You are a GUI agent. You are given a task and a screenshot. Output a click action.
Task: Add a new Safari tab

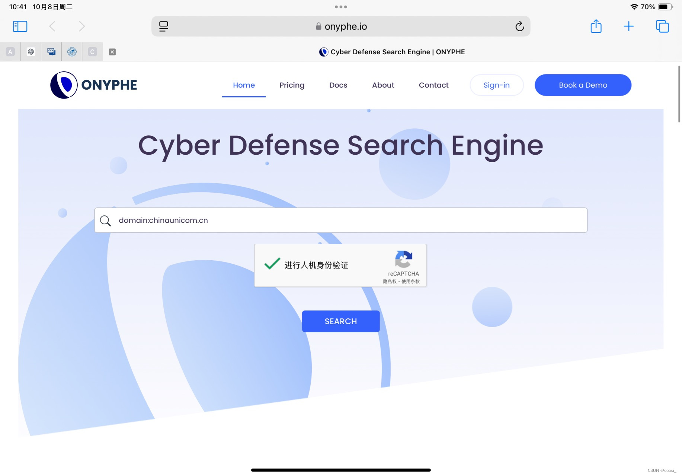point(629,26)
